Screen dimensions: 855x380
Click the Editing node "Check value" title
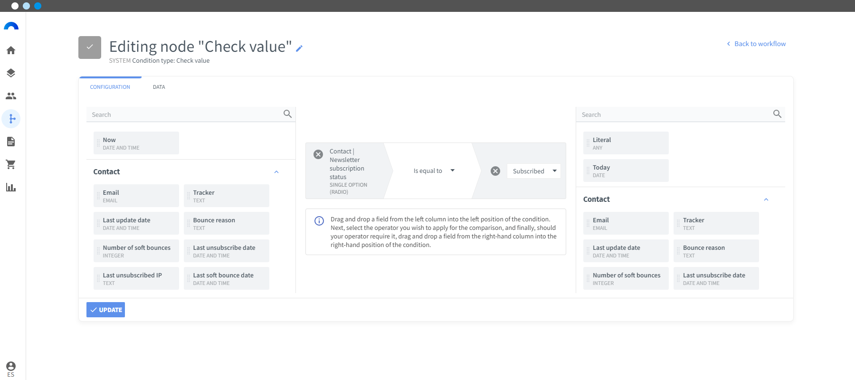point(200,47)
